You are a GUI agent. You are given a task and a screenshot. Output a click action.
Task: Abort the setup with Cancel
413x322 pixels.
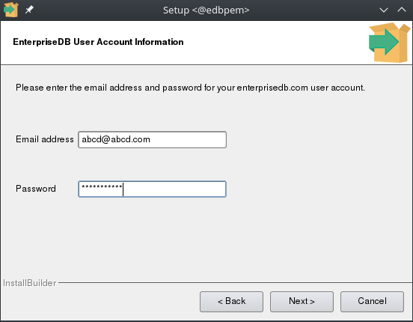(372, 302)
